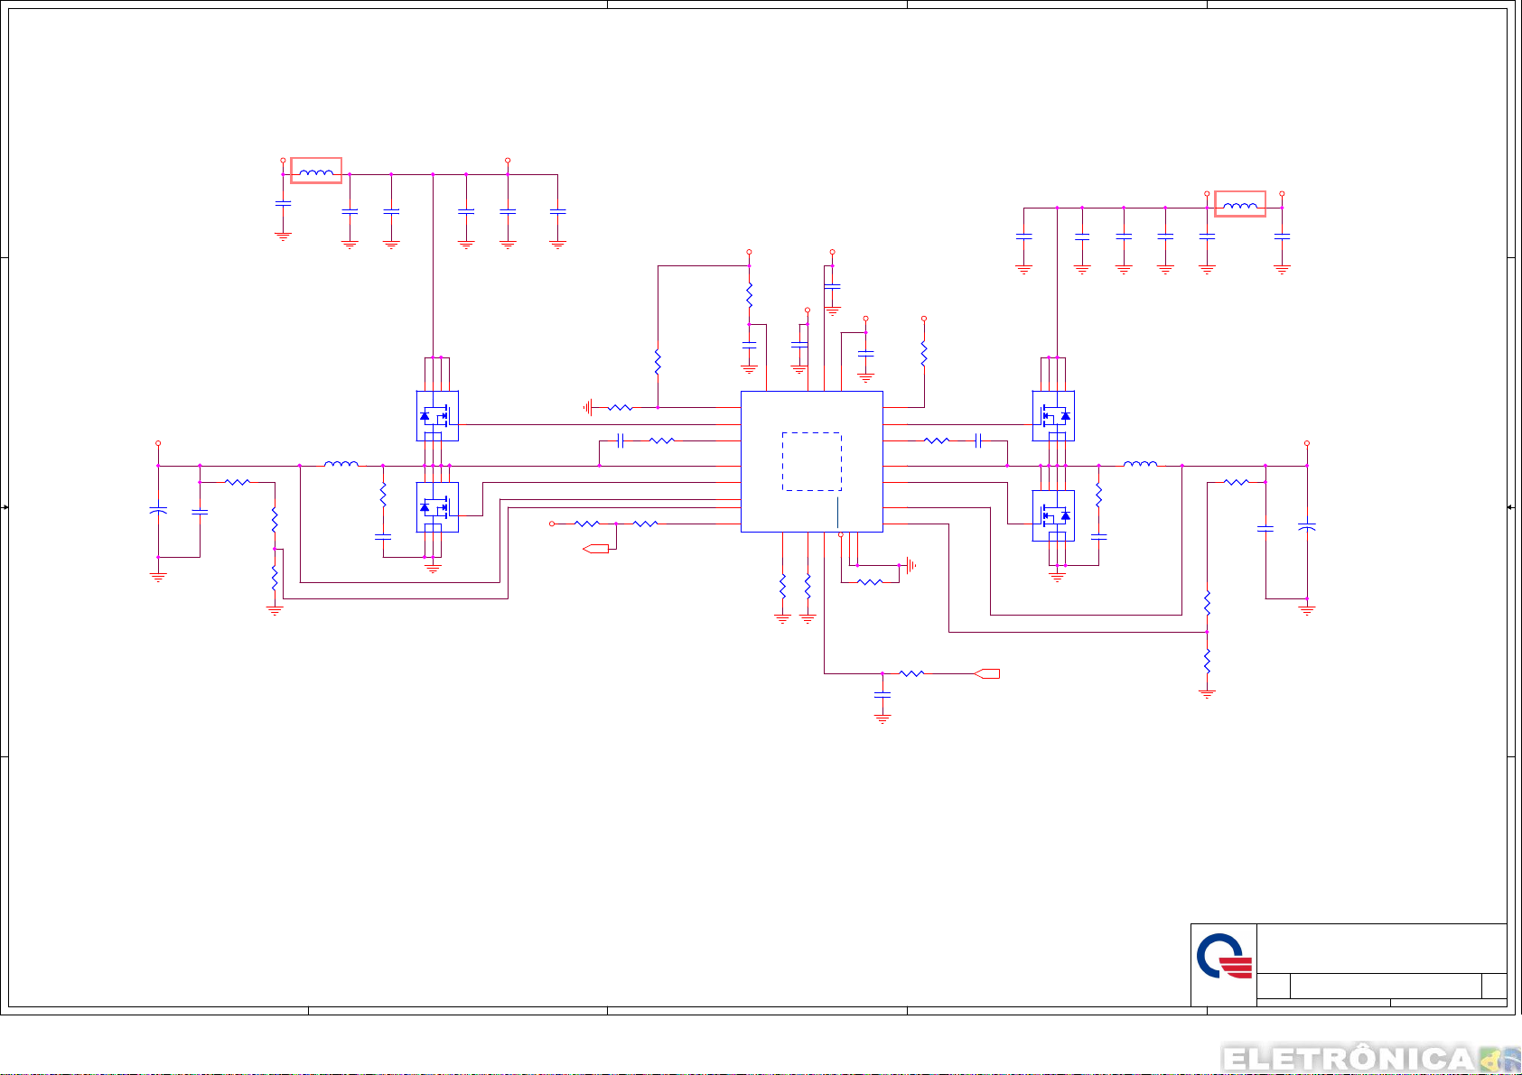Select the pink-highlighted inductor at the top right
This screenshot has height=1075, width=1522.
[1240, 204]
